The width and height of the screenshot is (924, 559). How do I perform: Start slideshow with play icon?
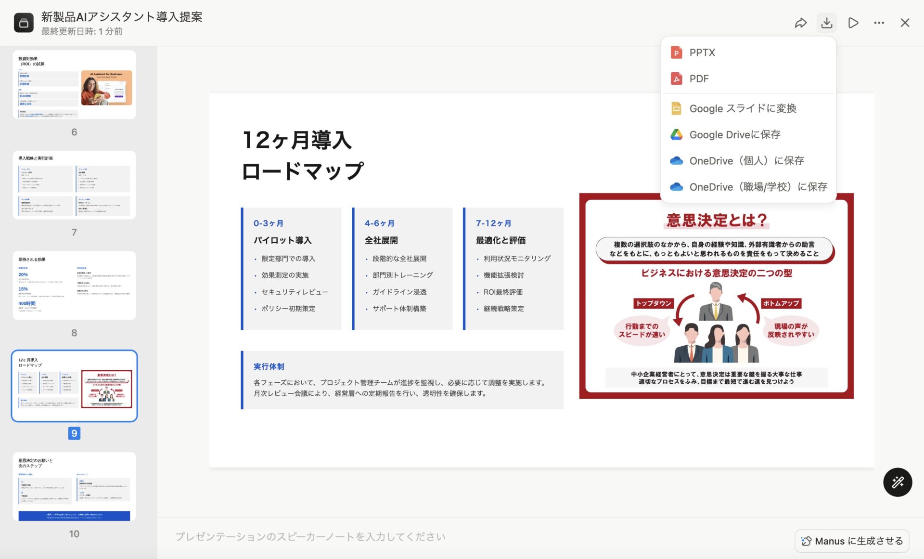853,23
